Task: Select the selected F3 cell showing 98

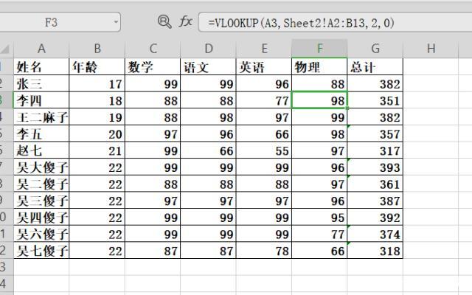Action: (x=319, y=100)
